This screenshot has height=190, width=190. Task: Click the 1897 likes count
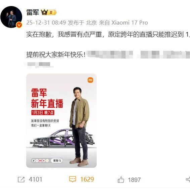[134, 180]
